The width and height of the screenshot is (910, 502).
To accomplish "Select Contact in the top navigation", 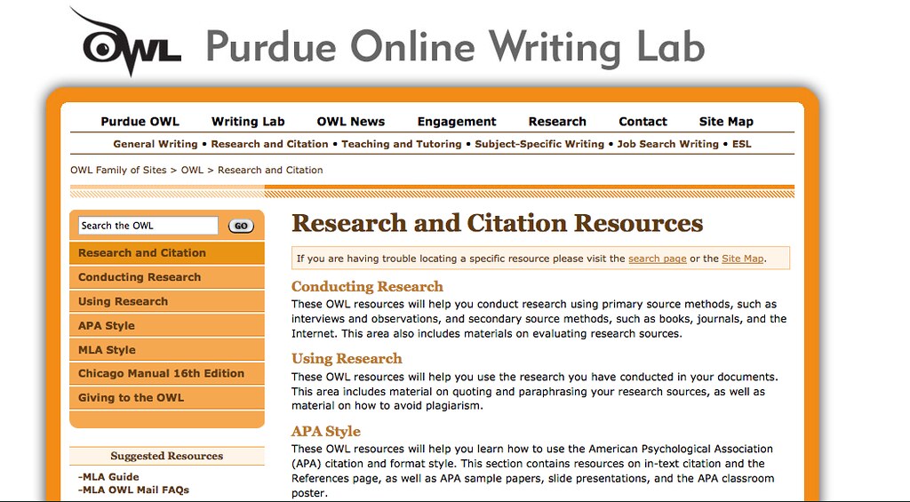I will [643, 122].
